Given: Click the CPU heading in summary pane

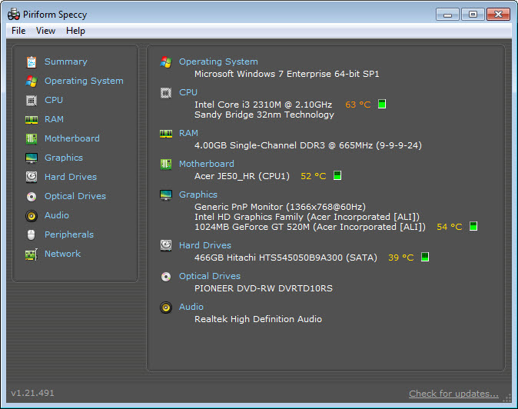Looking at the screenshot, I should pyautogui.click(x=188, y=92).
